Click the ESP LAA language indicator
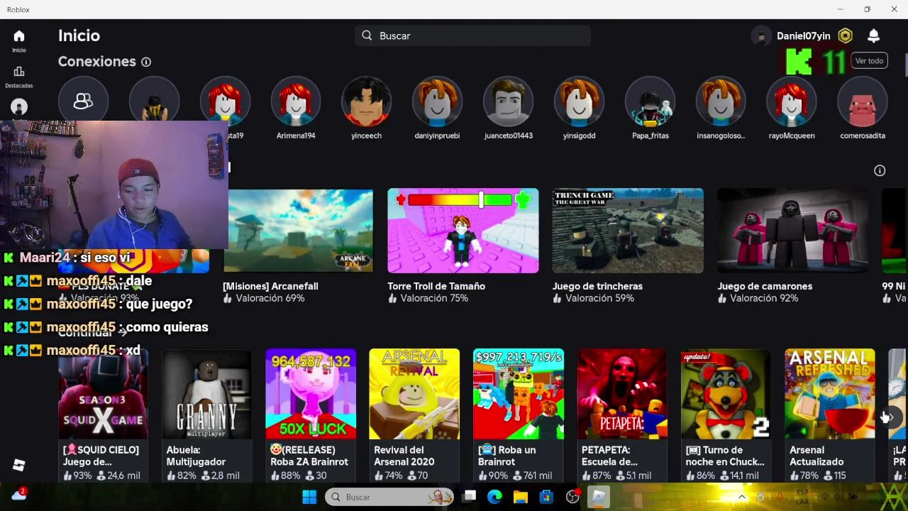 pyautogui.click(x=802, y=497)
